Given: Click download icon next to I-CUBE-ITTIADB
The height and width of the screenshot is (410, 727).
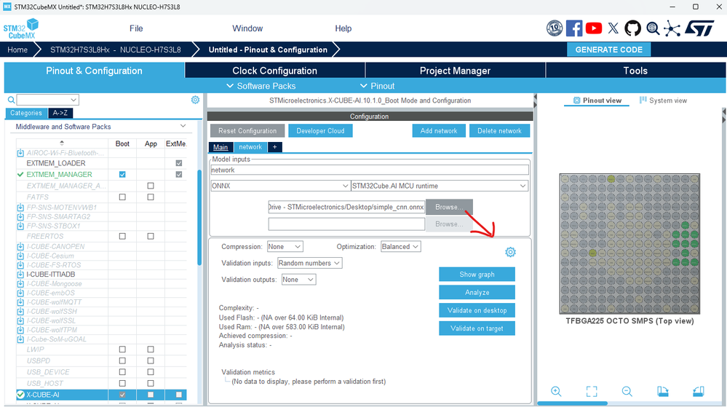Looking at the screenshot, I should (x=20, y=274).
